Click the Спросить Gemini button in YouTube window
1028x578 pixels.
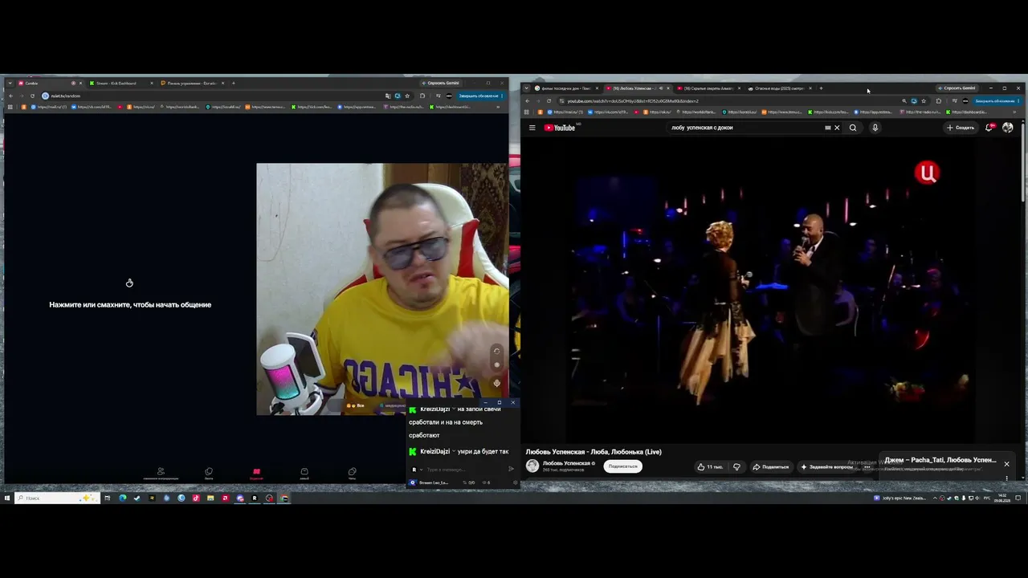957,88
